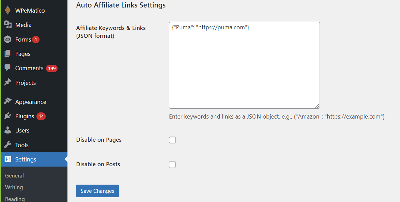The image size is (400, 202).
Task: Click the Plugins plug icon
Action: [7, 116]
